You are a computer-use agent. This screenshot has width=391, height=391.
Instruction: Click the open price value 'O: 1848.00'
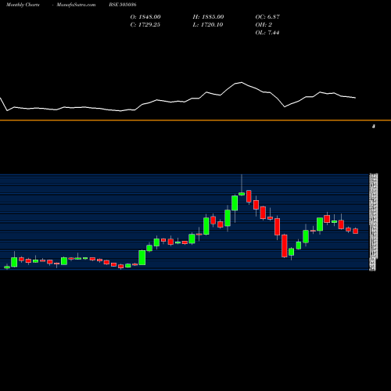click(x=145, y=17)
